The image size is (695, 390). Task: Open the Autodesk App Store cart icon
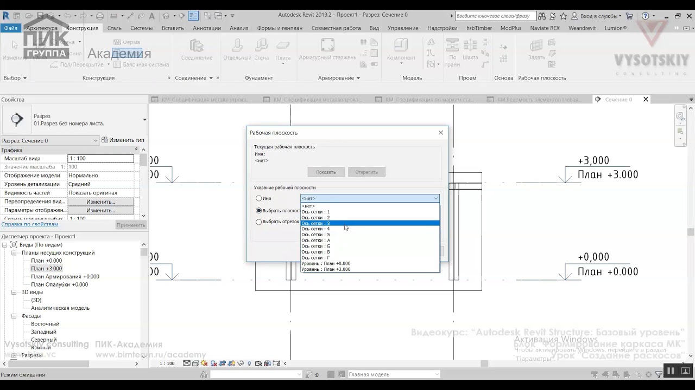tap(629, 16)
